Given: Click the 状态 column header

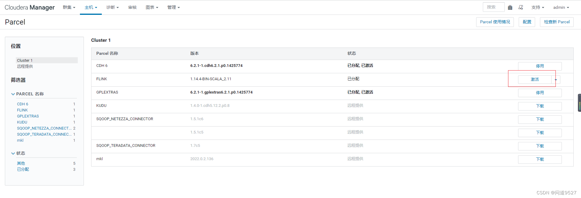Looking at the screenshot, I should (352, 53).
